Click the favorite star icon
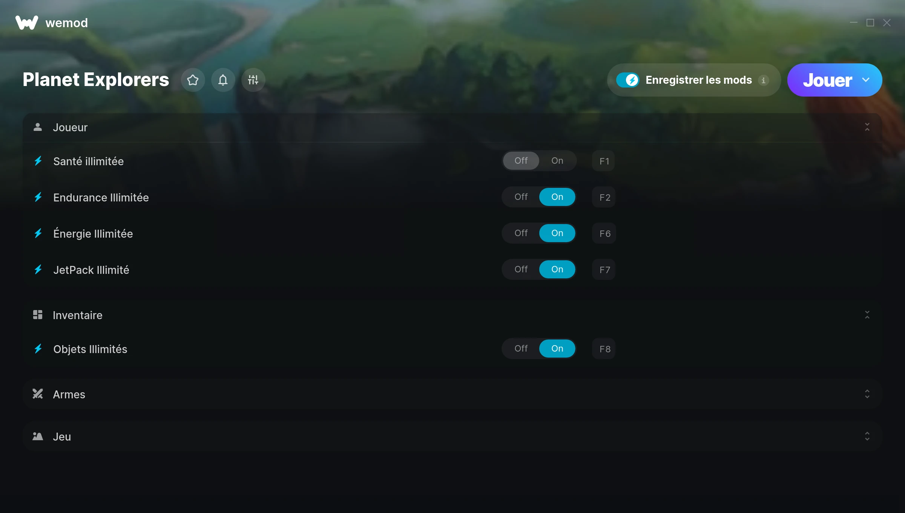The image size is (905, 513). [x=193, y=80]
